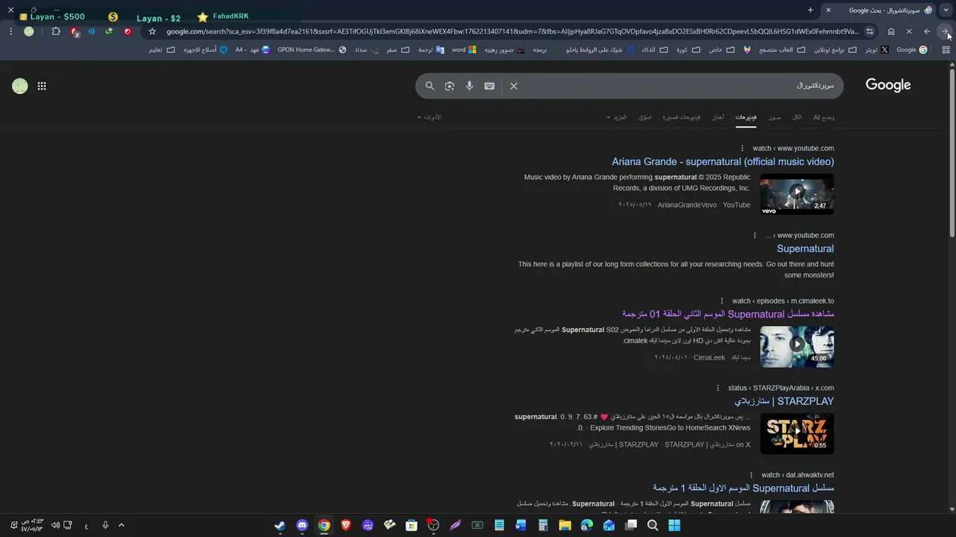Play the cimaleek 45:00 video thumbnail
Screen dimensions: 956x537
(797, 346)
